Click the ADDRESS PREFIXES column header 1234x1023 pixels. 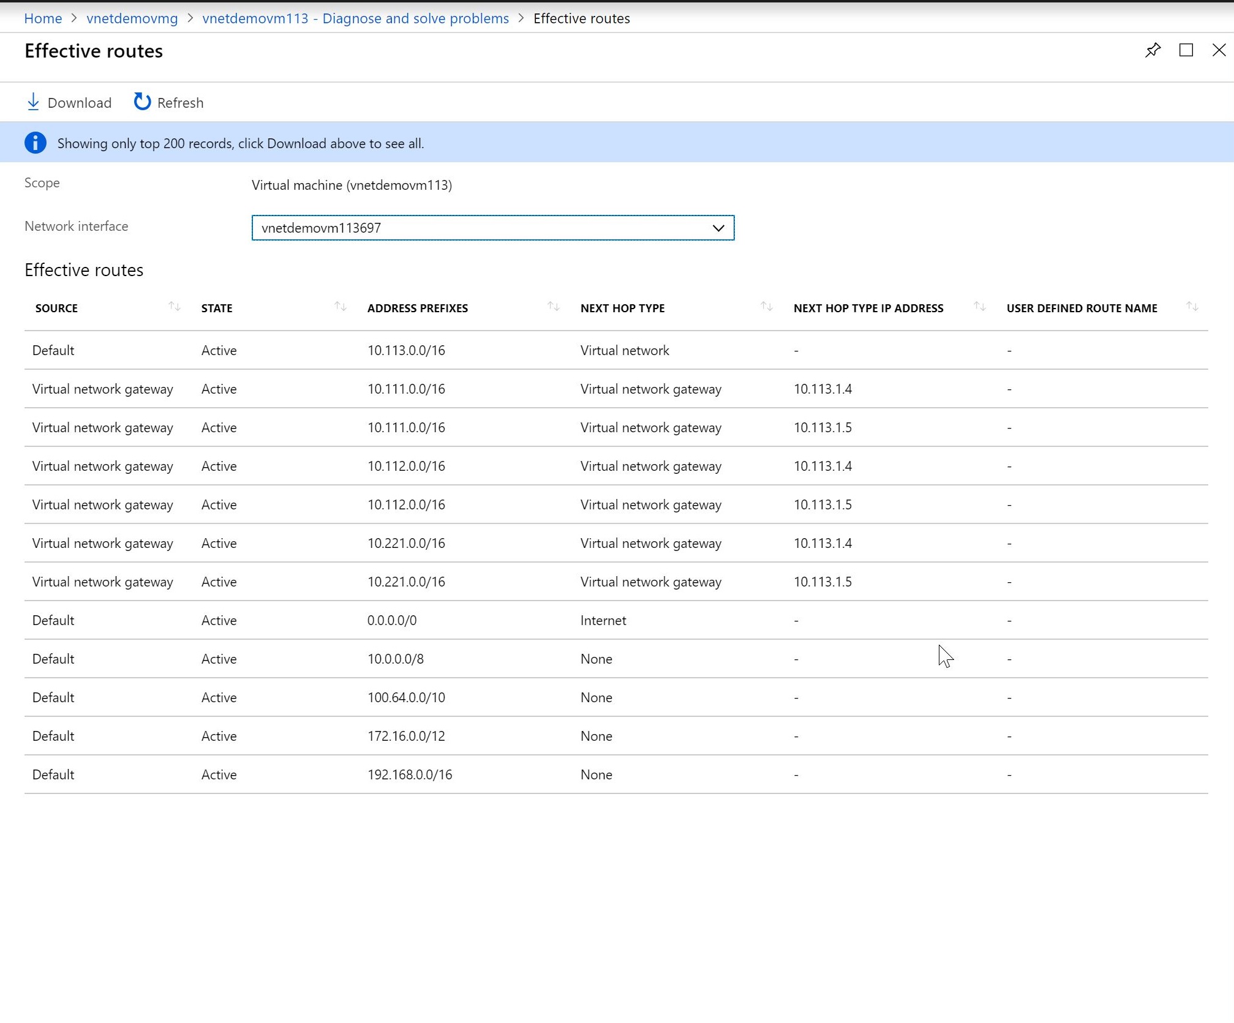[418, 308]
